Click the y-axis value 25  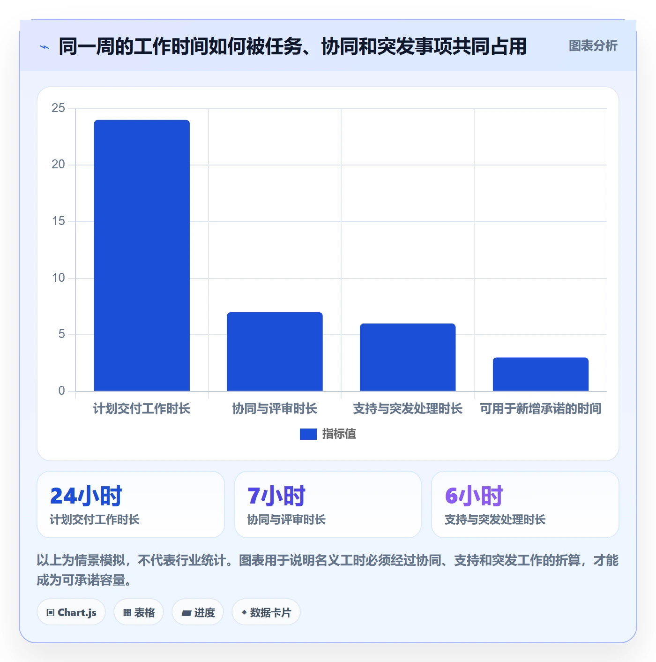58,108
